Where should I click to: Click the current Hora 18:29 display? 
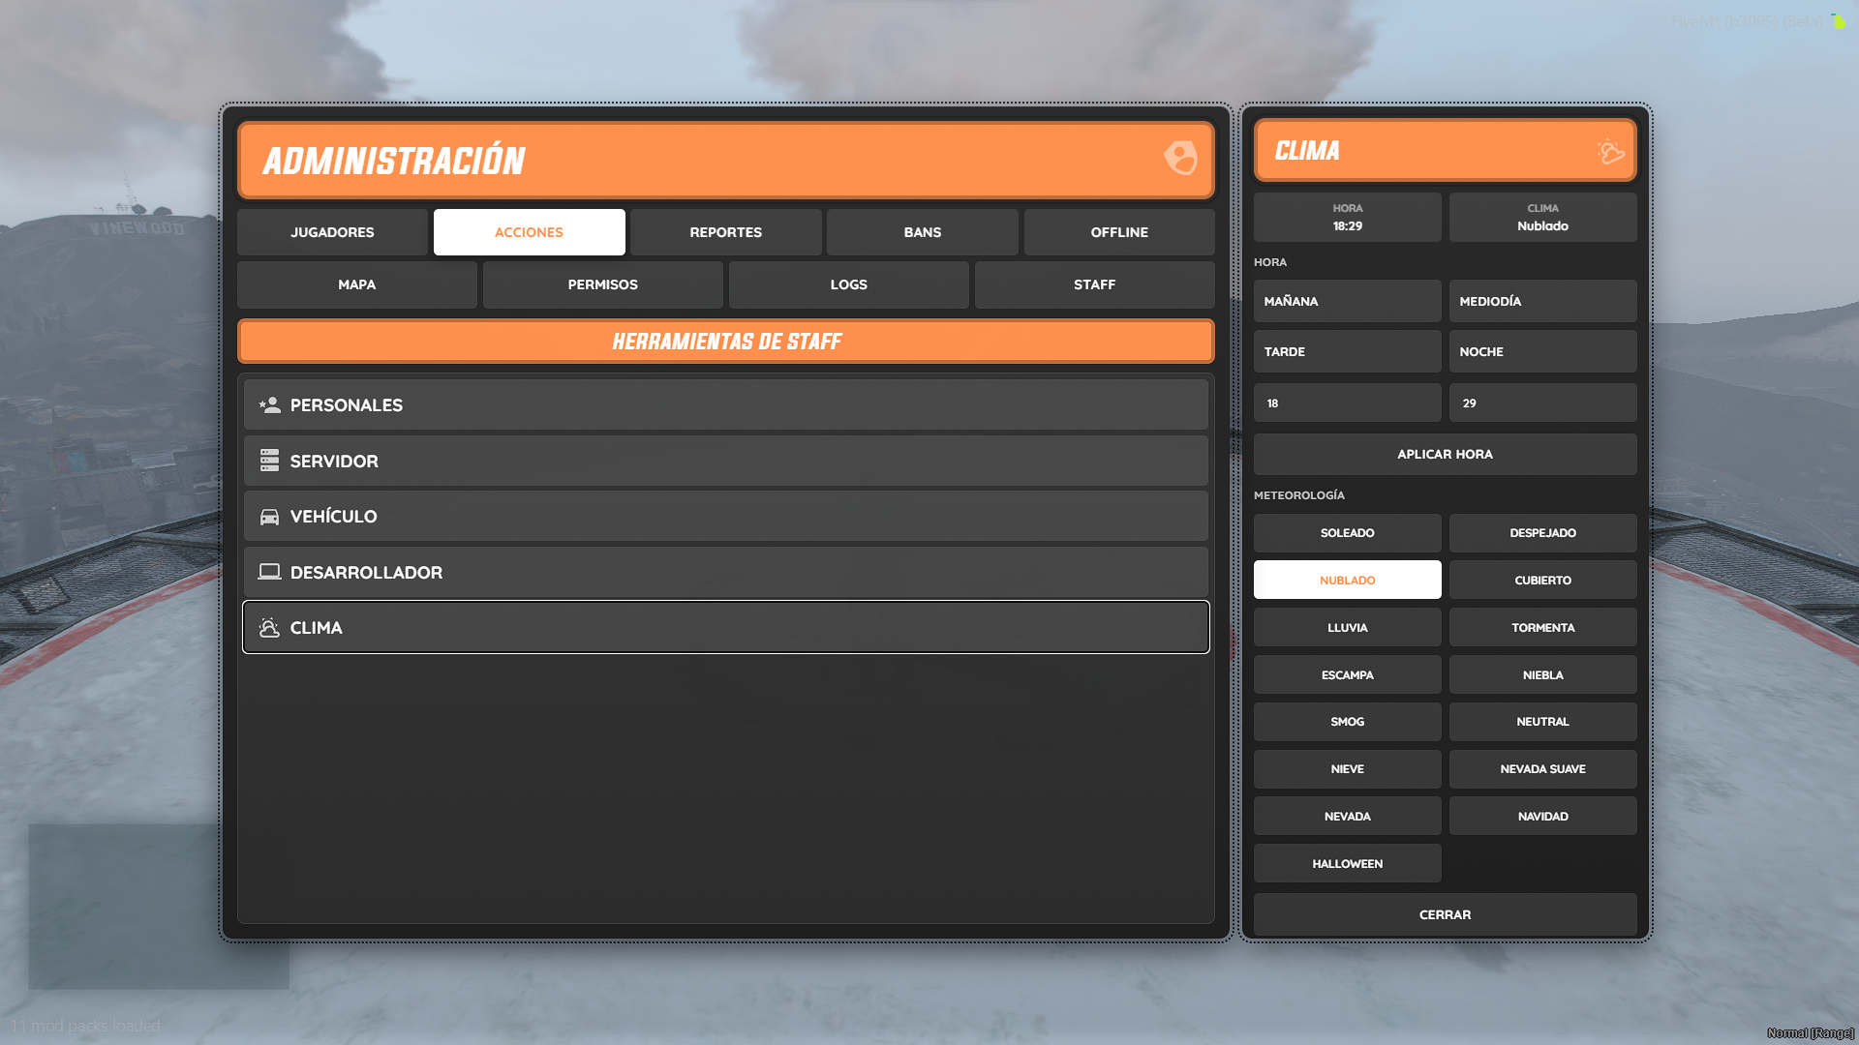coord(1347,217)
